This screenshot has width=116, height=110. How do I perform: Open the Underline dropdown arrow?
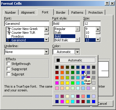[x=47, y=52]
